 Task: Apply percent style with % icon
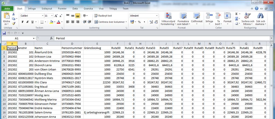click(139, 22)
